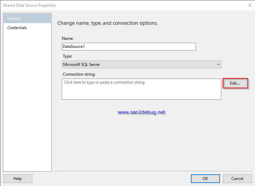Click the "Connection string:" label
The width and height of the screenshot is (255, 186).
pyautogui.click(x=79, y=74)
